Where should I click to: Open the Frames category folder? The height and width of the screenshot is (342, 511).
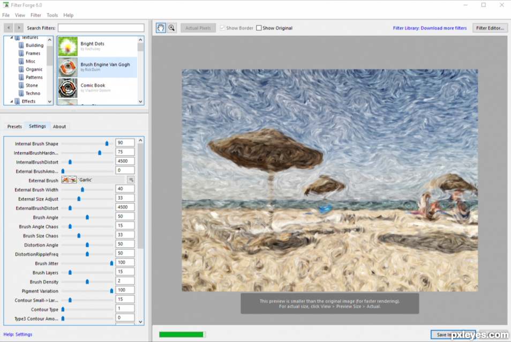click(x=29, y=53)
